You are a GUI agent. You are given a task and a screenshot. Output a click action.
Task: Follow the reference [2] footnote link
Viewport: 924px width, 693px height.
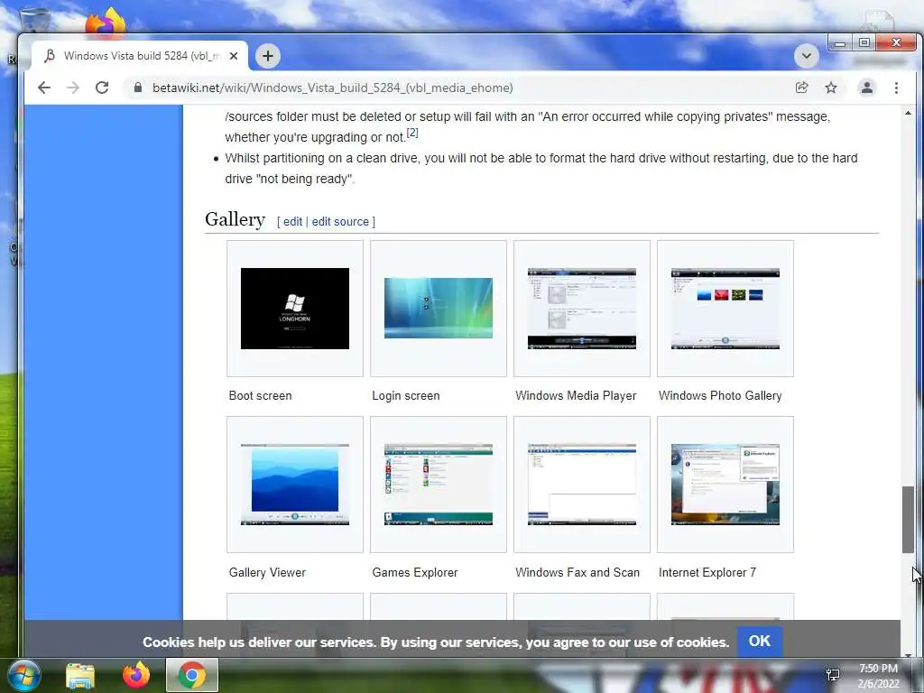point(412,133)
